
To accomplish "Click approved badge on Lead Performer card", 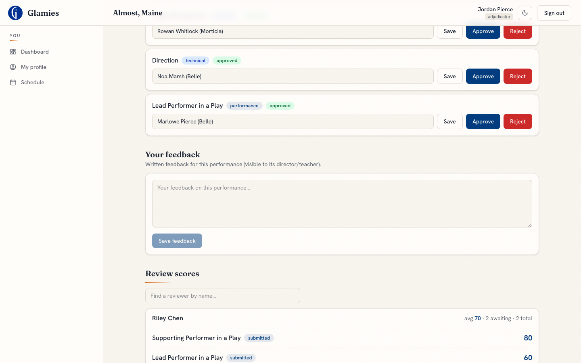I will 280,106.
